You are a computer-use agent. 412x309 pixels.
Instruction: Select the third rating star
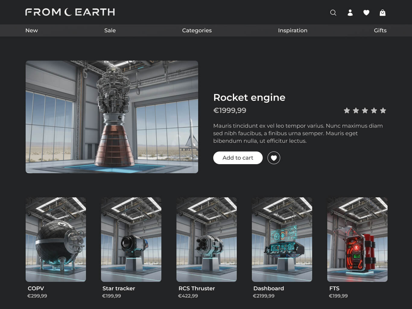pyautogui.click(x=365, y=111)
